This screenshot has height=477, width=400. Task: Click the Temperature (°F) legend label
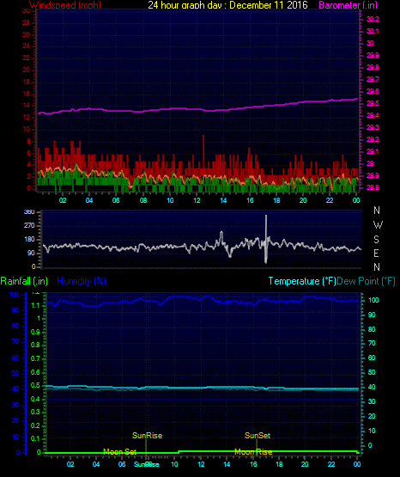point(302,281)
